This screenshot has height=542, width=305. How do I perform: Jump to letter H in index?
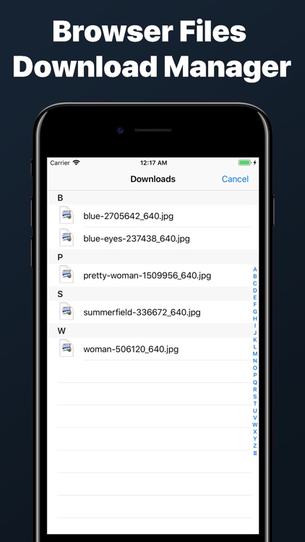(x=255, y=319)
